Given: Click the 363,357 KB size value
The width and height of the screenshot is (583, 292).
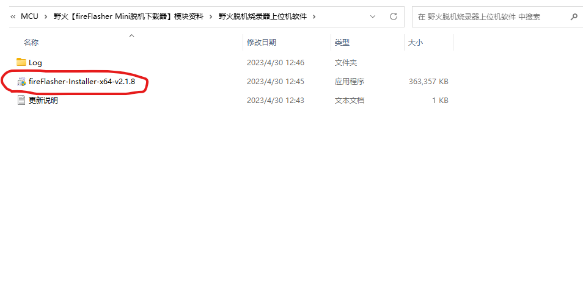Looking at the screenshot, I should (x=428, y=82).
